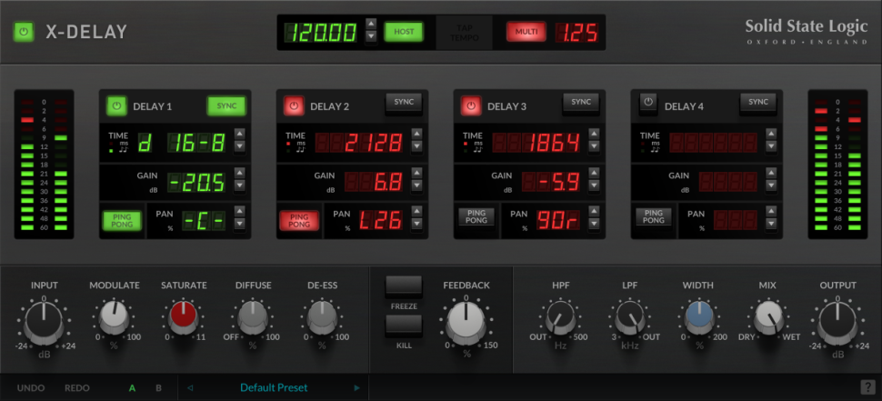The height and width of the screenshot is (401, 882).
Task: Select preset slot B
Action: pos(158,388)
